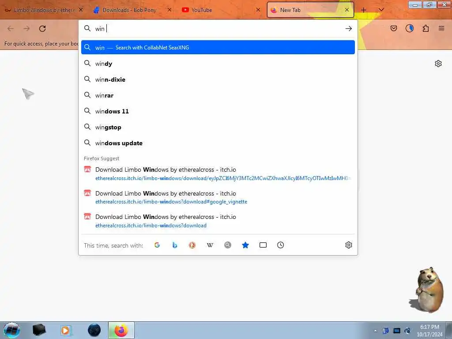Image resolution: width=452 pixels, height=339 pixels.
Task: Show hidden tray icons arrow
Action: click(x=375, y=331)
